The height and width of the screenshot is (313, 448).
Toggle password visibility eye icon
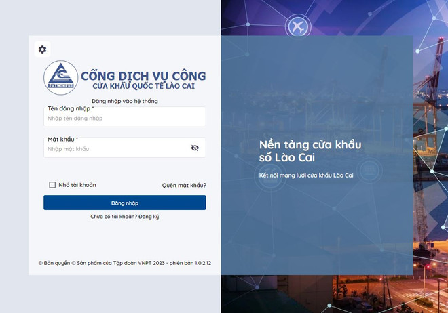195,148
